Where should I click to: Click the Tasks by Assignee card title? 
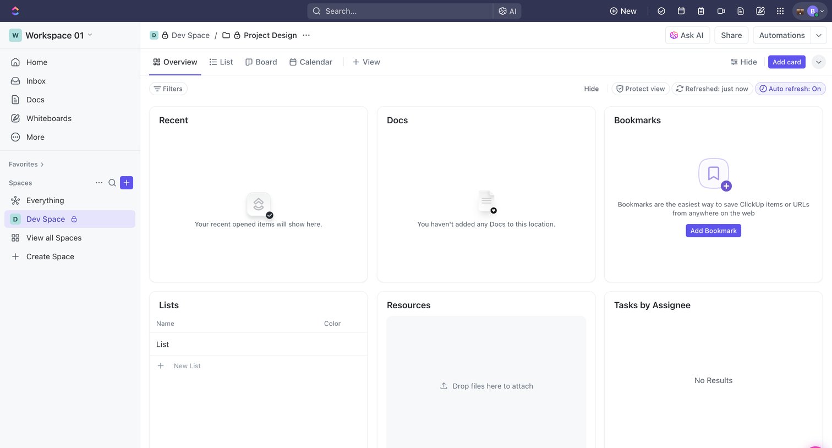click(652, 305)
